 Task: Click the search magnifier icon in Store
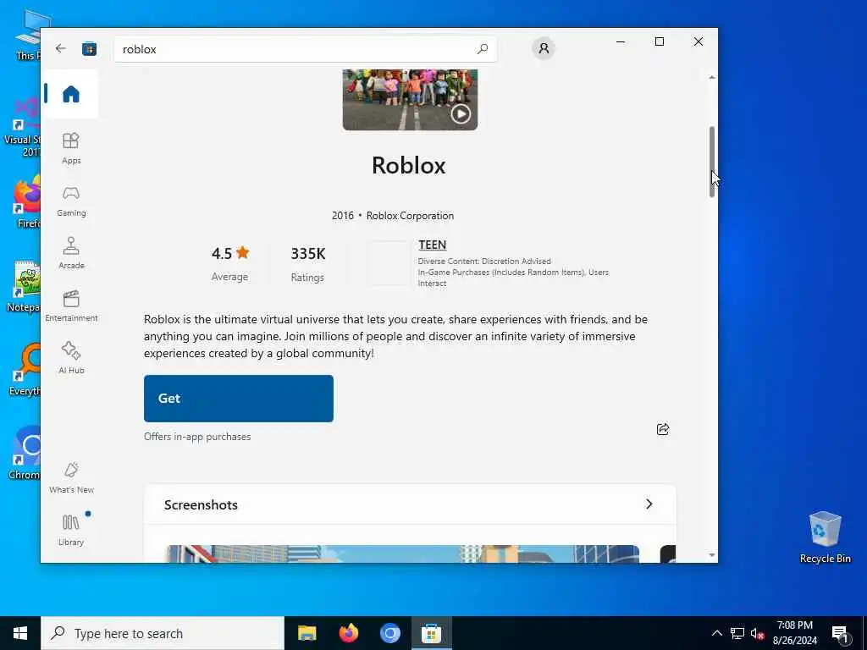coord(482,49)
